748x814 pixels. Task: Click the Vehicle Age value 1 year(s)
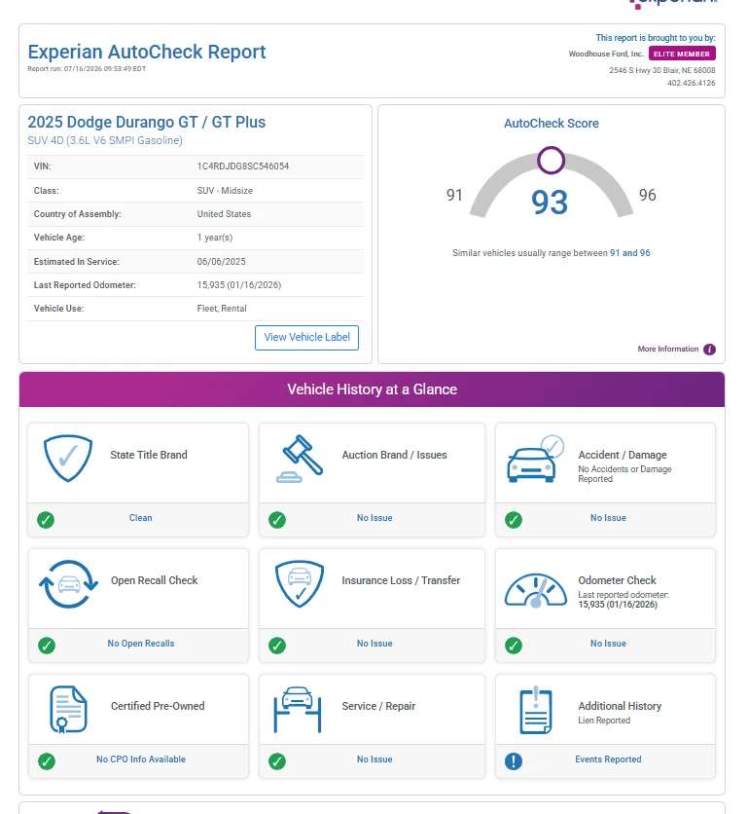point(215,238)
